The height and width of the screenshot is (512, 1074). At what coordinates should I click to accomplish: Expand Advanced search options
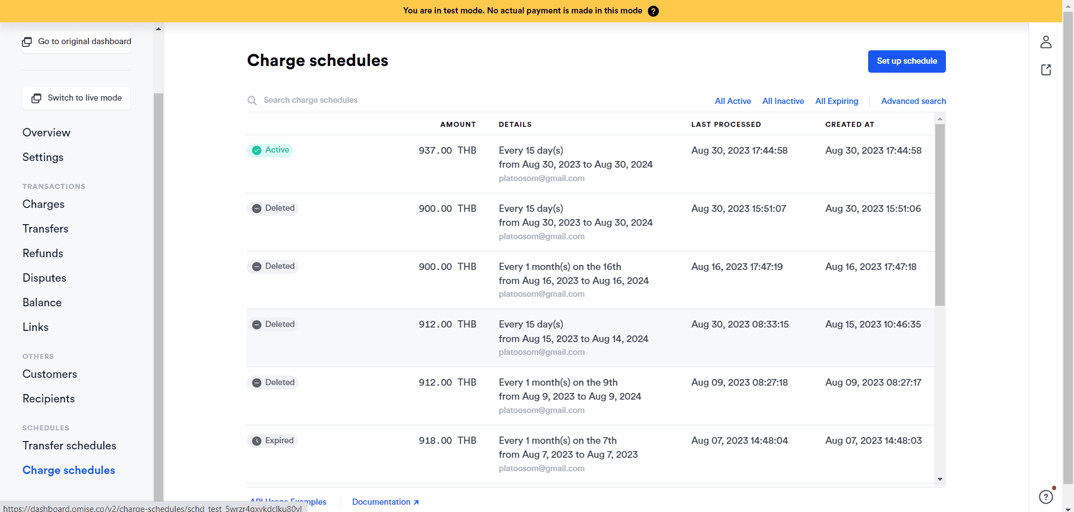pos(913,101)
